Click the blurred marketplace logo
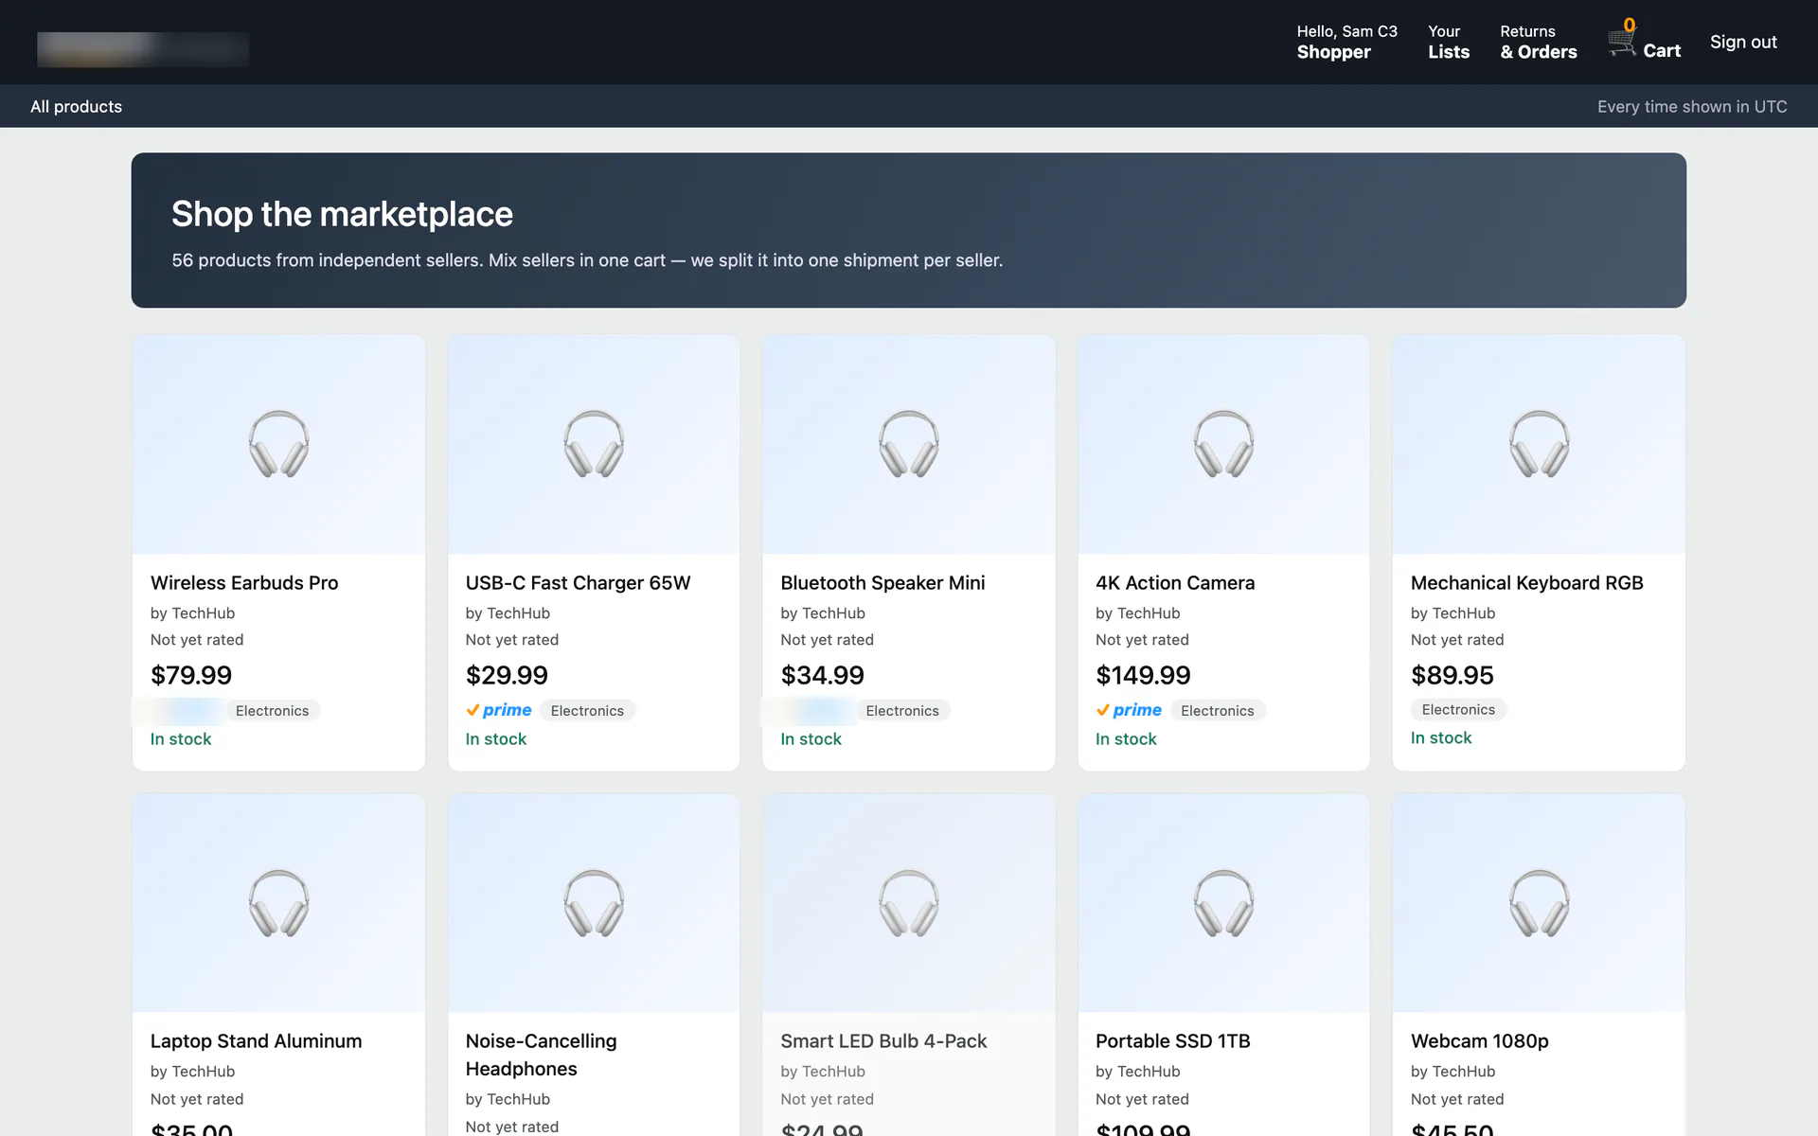Viewport: 1818px width, 1136px height. click(143, 49)
